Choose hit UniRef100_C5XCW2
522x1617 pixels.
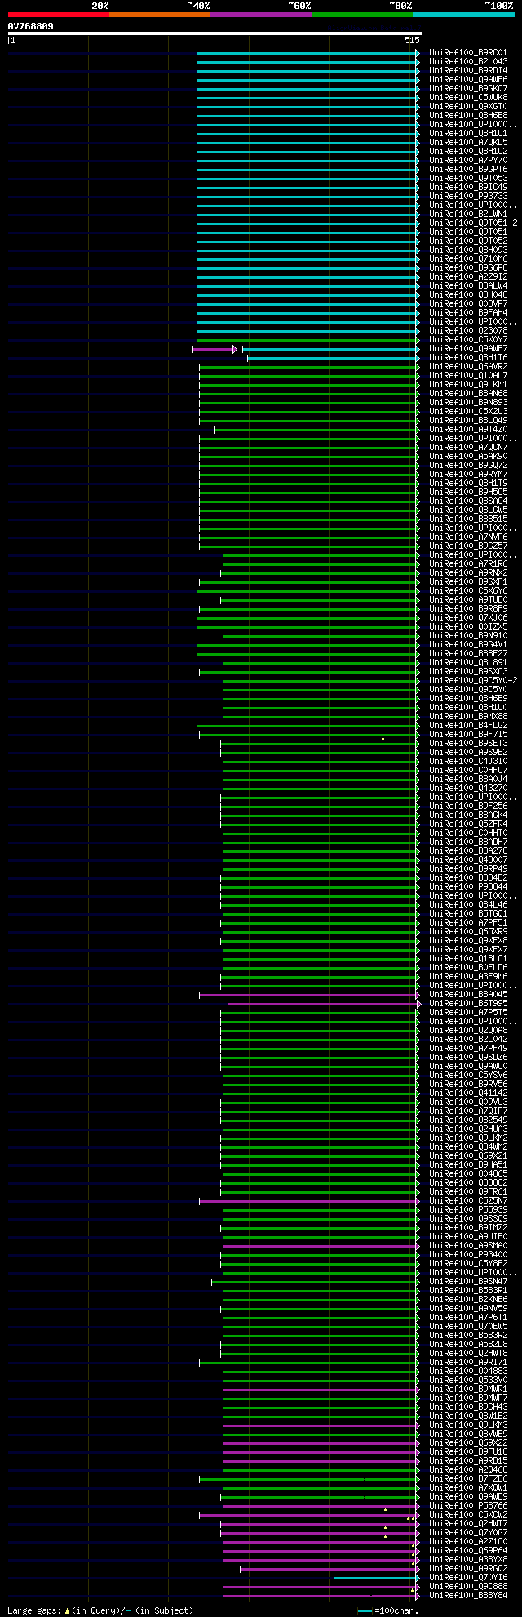[x=468, y=1515]
